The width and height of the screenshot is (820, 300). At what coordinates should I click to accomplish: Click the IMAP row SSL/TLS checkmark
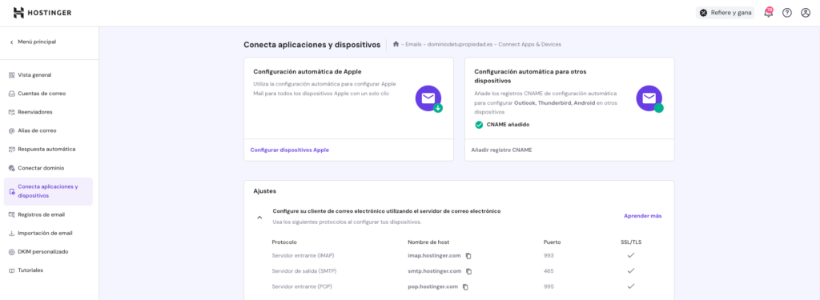[631, 255]
